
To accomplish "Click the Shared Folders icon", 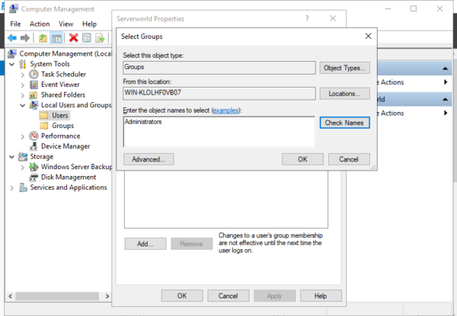I will (33, 95).
